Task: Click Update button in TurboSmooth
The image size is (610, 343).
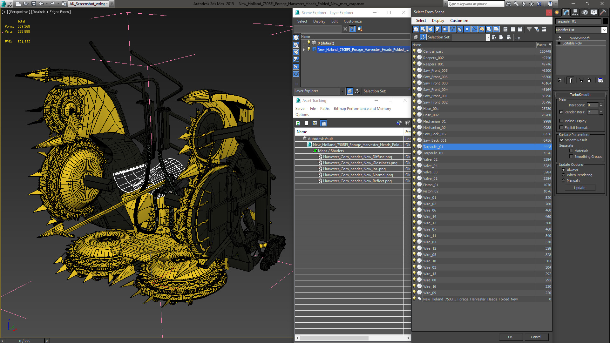Action: pos(579,188)
